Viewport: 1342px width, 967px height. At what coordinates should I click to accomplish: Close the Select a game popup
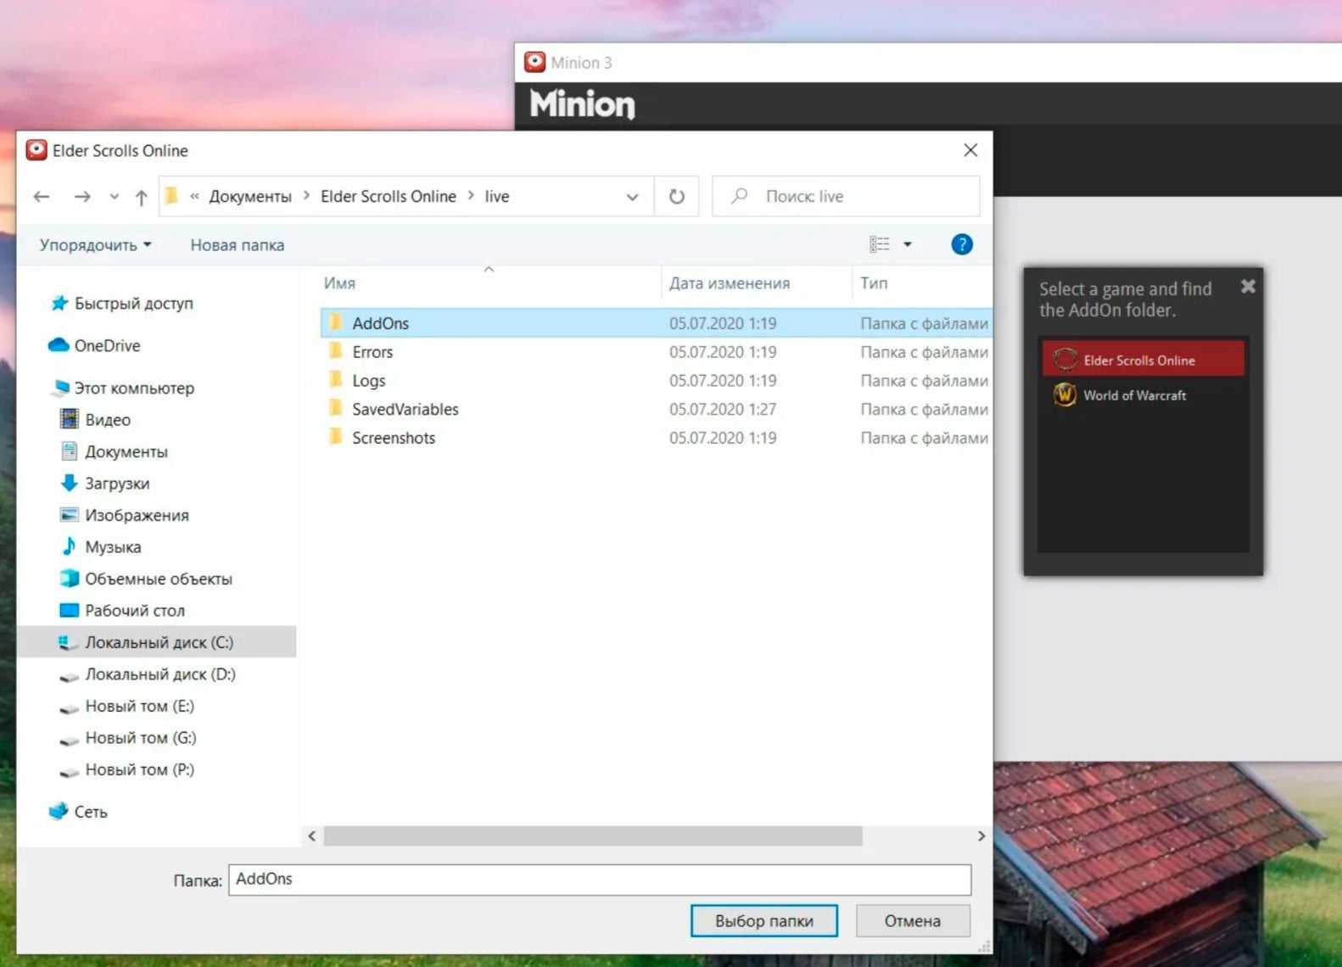1248,287
